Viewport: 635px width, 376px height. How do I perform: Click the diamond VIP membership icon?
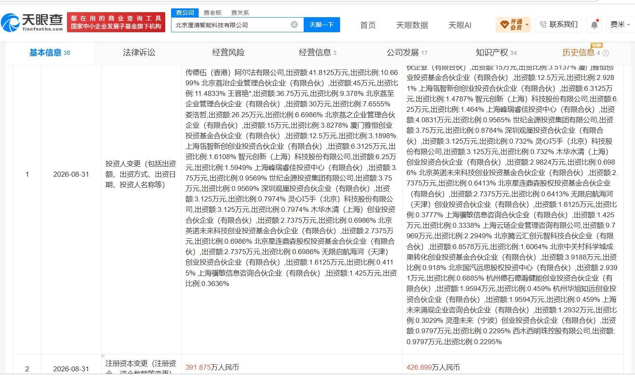(504, 24)
